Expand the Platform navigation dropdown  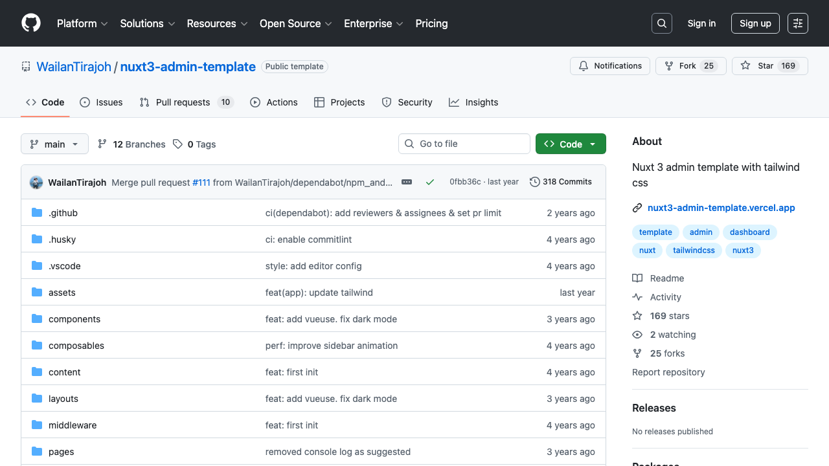pos(82,23)
